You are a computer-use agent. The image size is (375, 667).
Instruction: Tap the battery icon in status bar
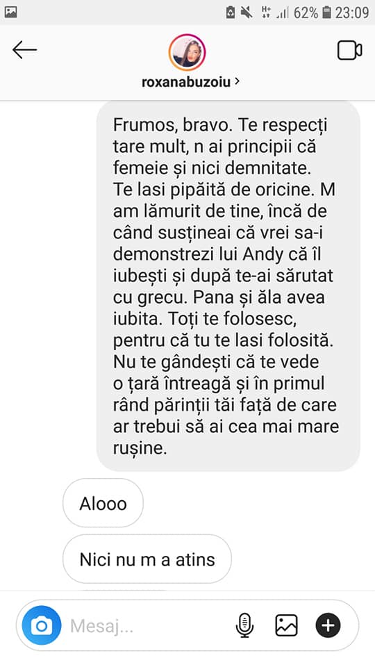326,13
